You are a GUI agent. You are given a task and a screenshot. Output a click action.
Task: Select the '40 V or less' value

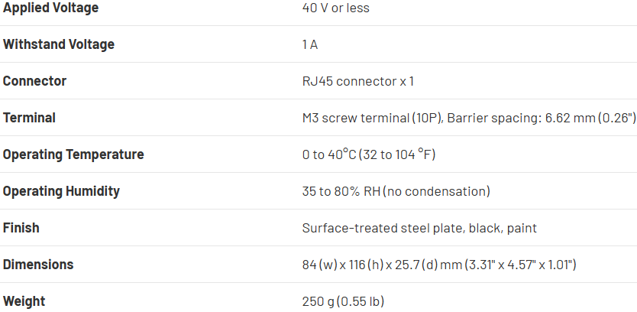(336, 8)
